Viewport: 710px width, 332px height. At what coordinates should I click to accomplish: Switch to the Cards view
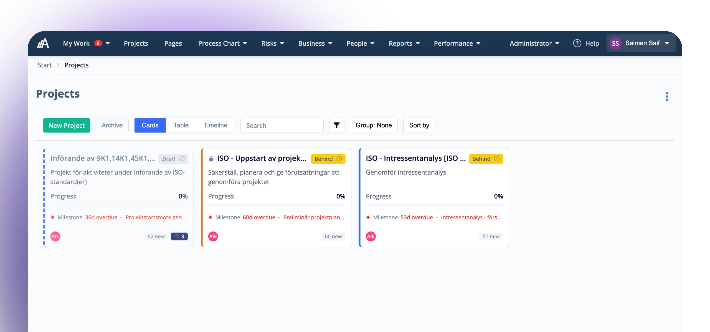coord(150,125)
